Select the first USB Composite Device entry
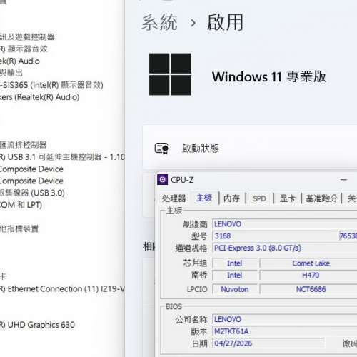Screen dimensions: 357x357 pos(31,169)
